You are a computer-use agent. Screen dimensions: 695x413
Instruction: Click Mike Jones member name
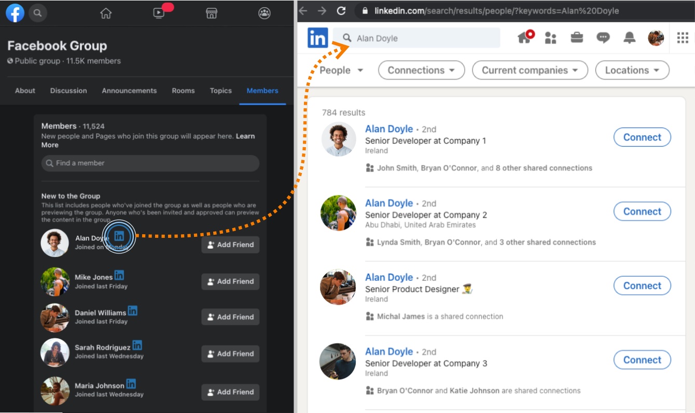(x=93, y=277)
